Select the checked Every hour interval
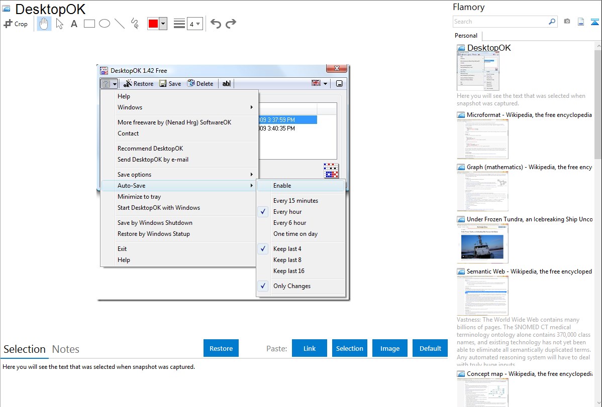The width and height of the screenshot is (602, 407). [301, 212]
